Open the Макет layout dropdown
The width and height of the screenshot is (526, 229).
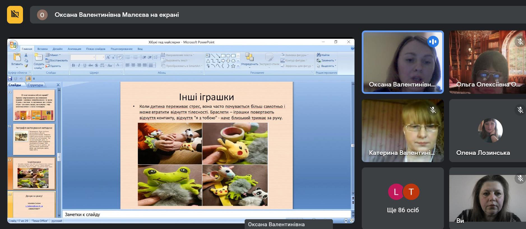coord(53,55)
